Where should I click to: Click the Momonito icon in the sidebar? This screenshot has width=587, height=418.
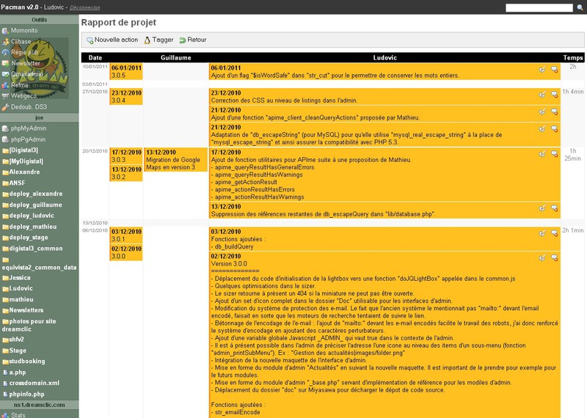point(5,31)
